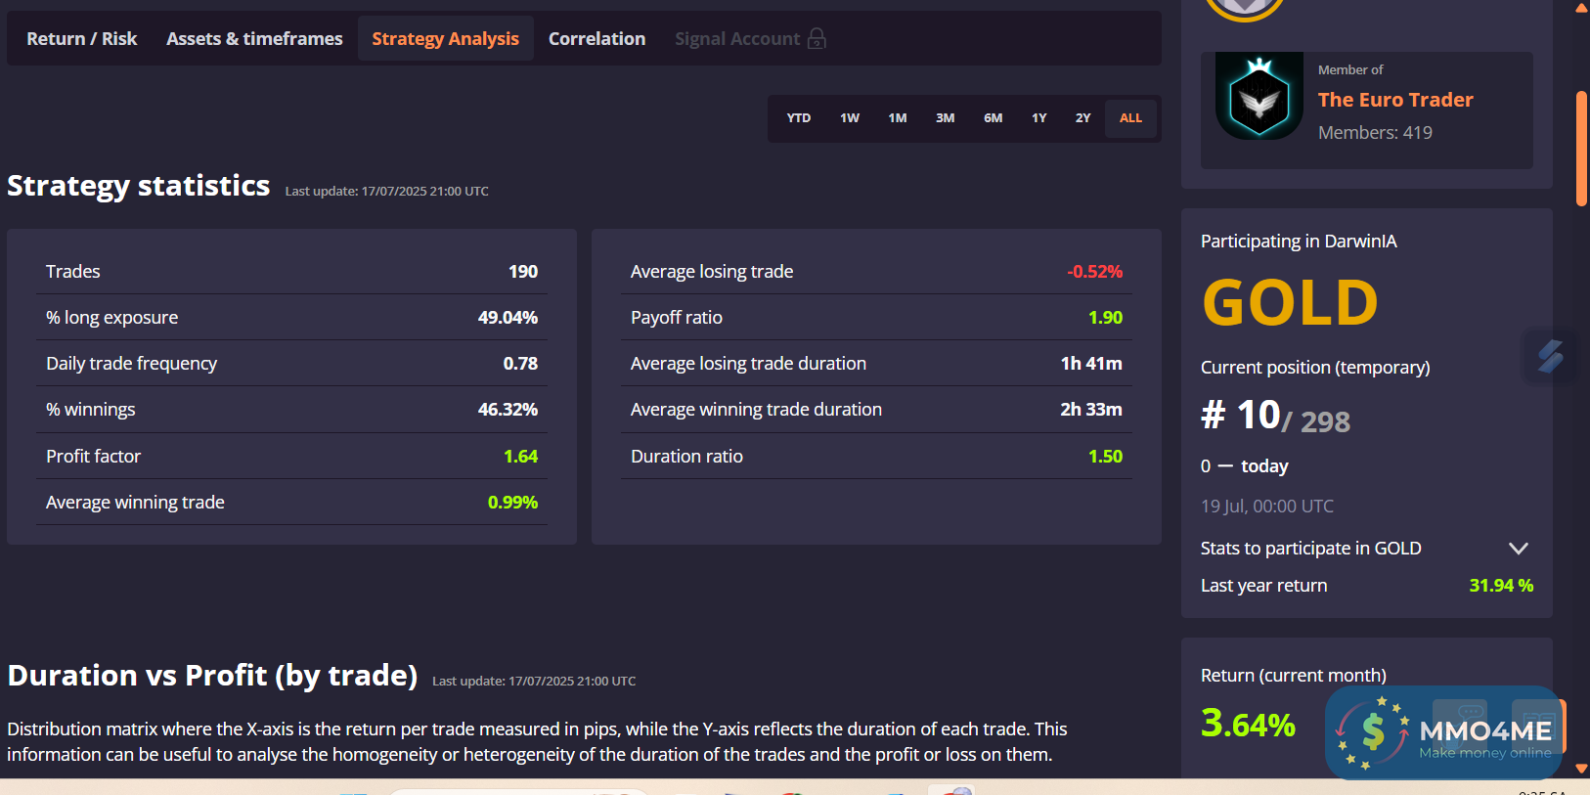
Task: Click the gold-ringed avatar at top
Action: (x=1244, y=8)
